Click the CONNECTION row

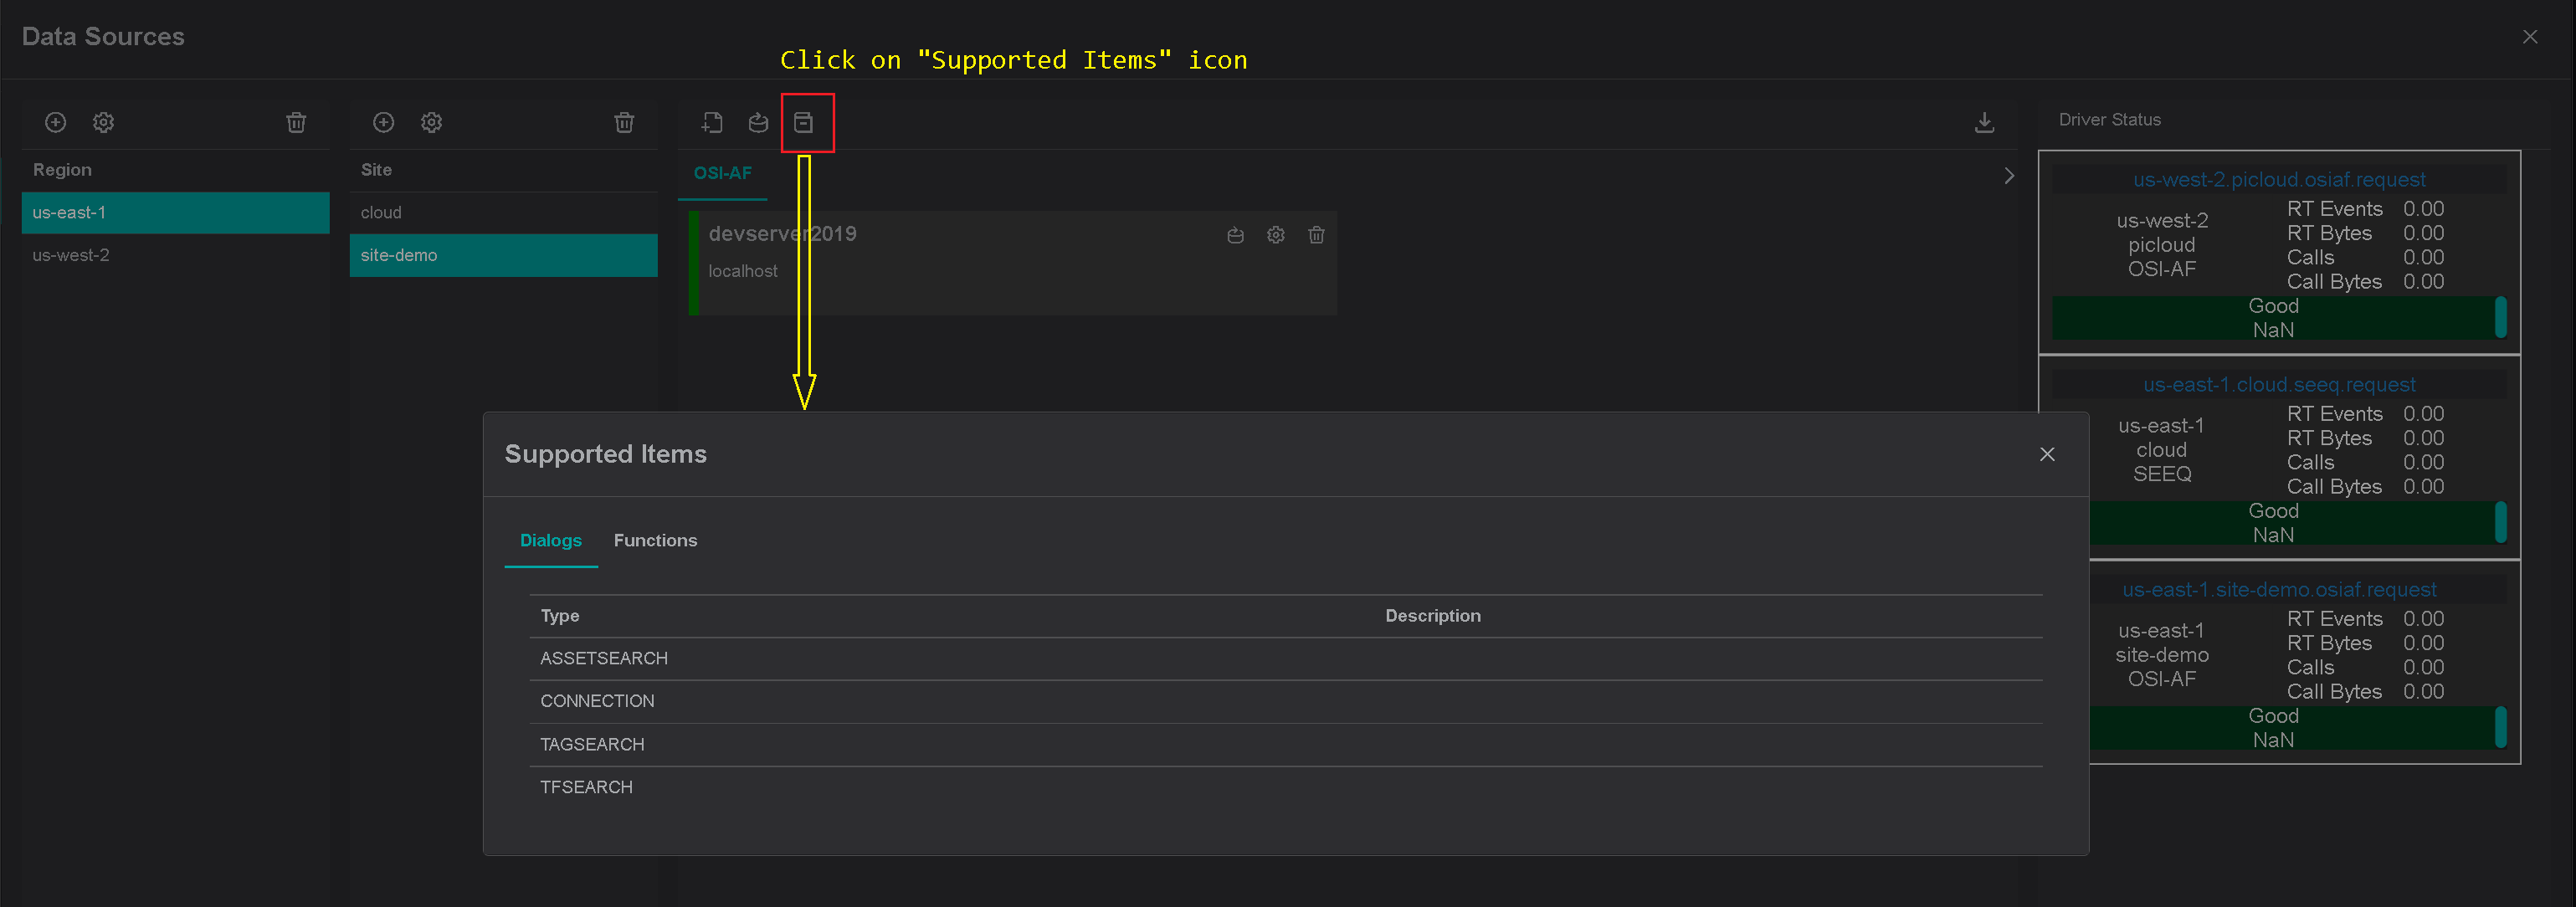point(1286,702)
